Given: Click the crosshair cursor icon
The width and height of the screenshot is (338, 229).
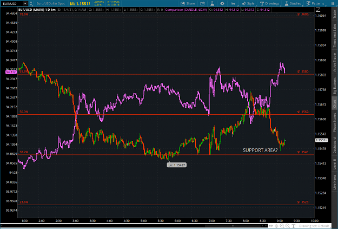Looking at the screenshot, I should (x=276, y=226).
